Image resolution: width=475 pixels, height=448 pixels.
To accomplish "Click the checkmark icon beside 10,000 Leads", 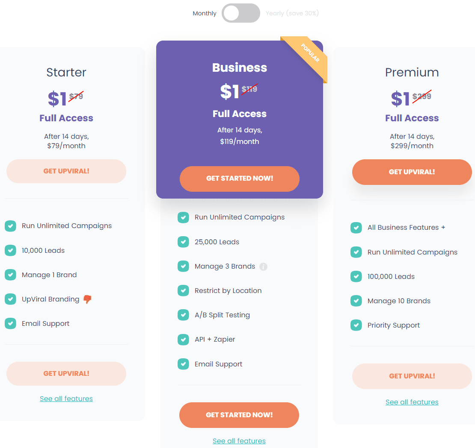I will click(11, 250).
